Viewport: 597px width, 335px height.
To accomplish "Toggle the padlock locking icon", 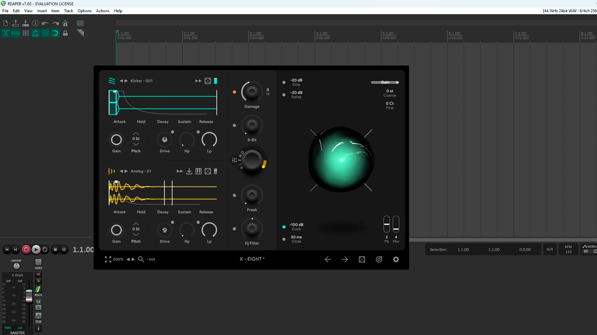I will coord(65,33).
